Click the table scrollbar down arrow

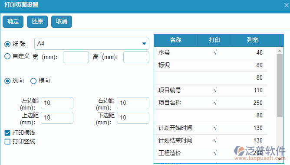[x=280, y=159]
